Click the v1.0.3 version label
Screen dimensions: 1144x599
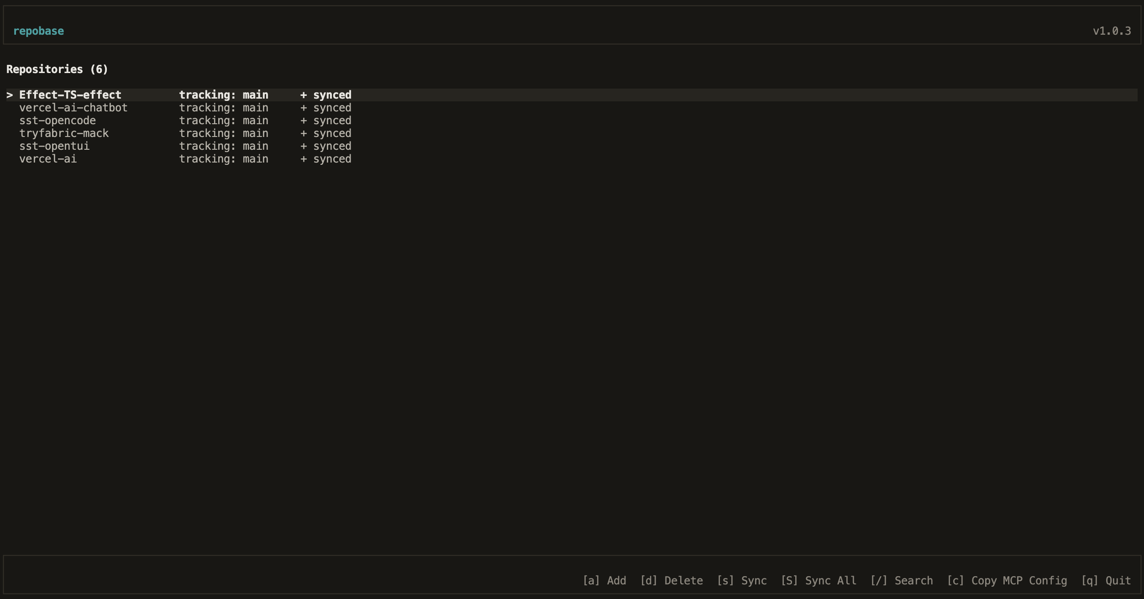(1112, 31)
